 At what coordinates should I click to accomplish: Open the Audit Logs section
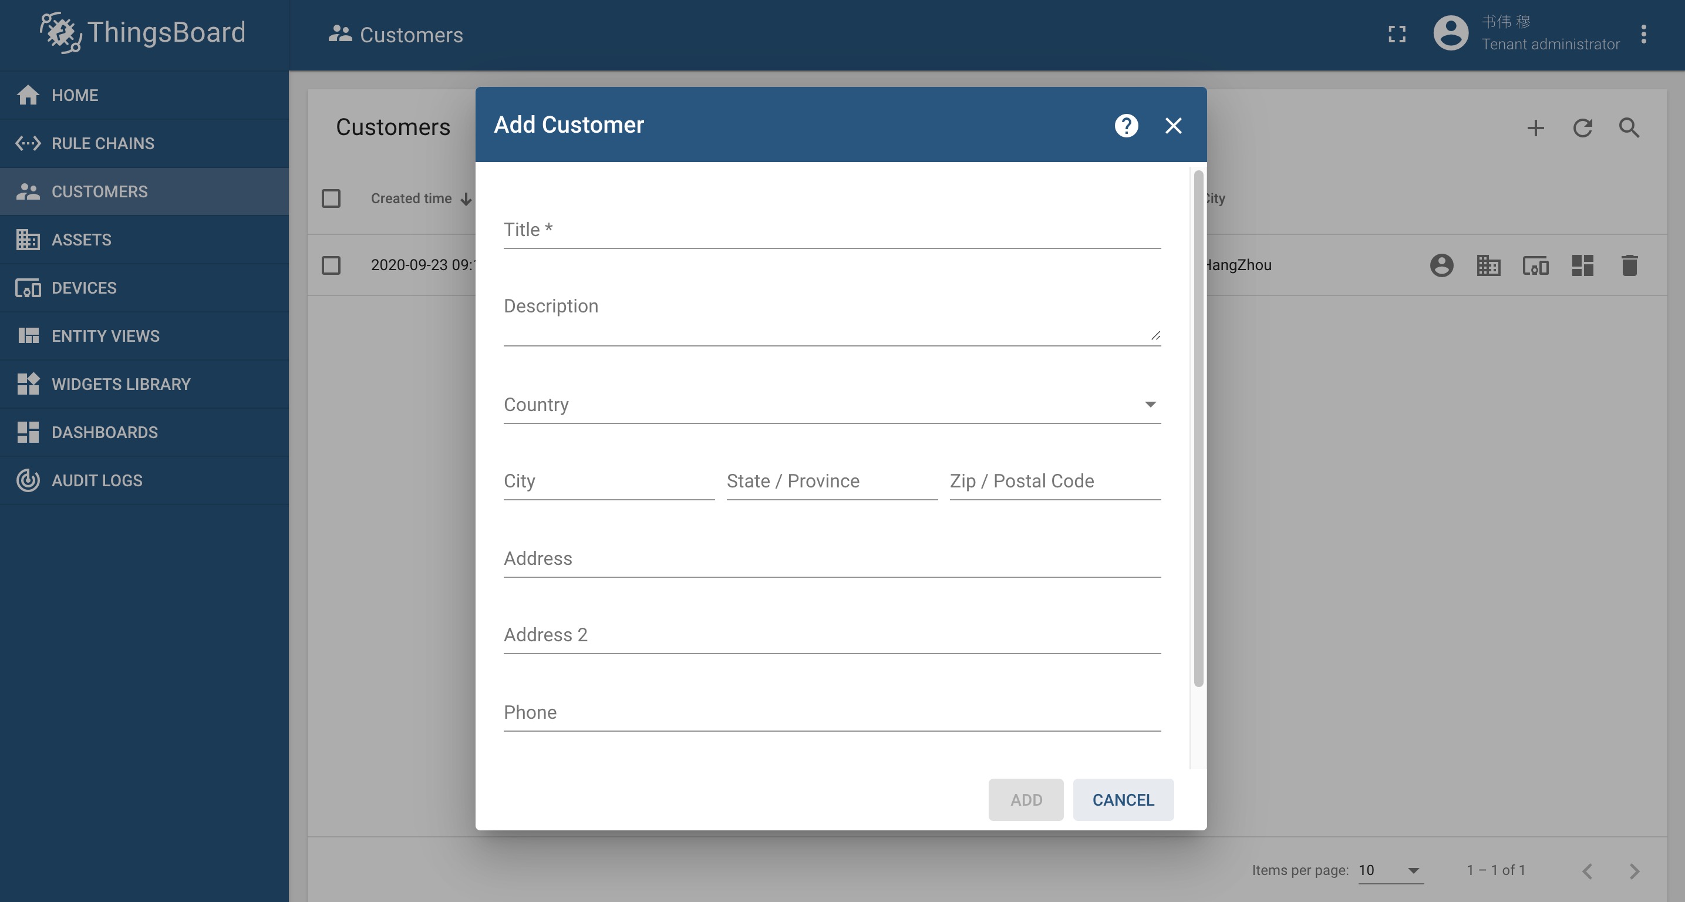click(x=97, y=479)
